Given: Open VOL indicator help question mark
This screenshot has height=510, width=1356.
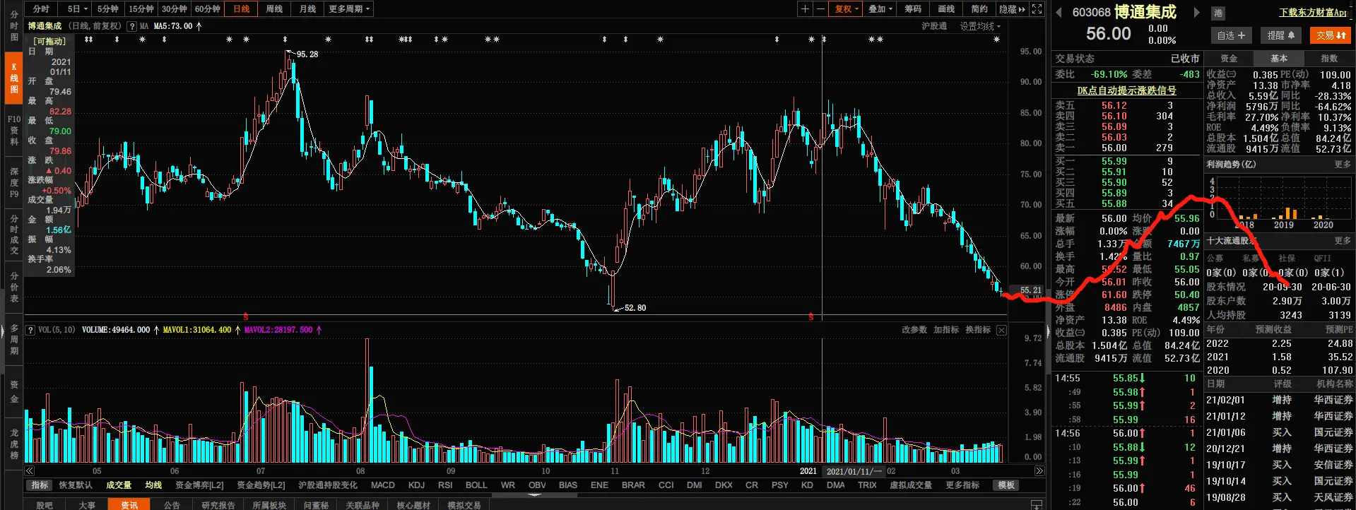Looking at the screenshot, I should [x=30, y=330].
